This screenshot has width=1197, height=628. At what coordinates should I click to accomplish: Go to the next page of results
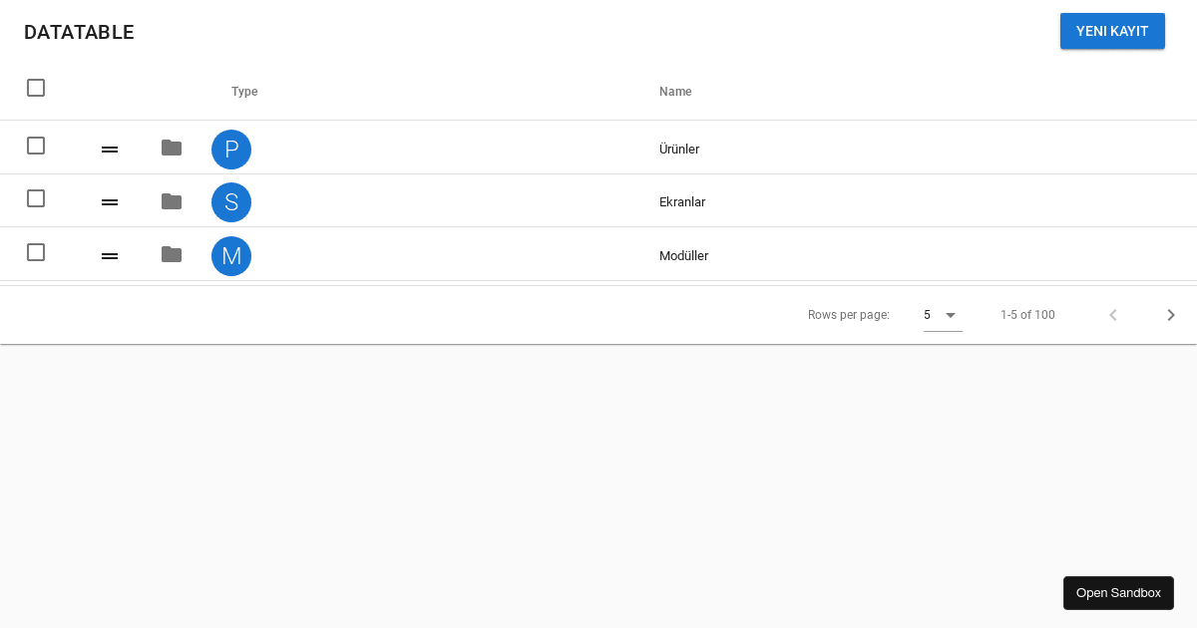click(x=1171, y=314)
